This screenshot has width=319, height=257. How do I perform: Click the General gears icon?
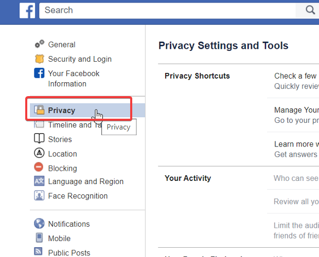point(39,45)
